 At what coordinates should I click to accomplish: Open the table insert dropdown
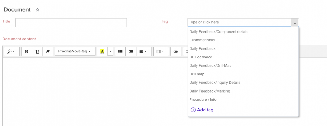161,51
